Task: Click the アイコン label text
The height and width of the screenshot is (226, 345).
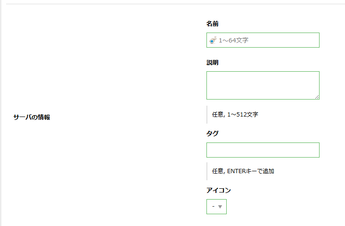Action: (x=219, y=190)
